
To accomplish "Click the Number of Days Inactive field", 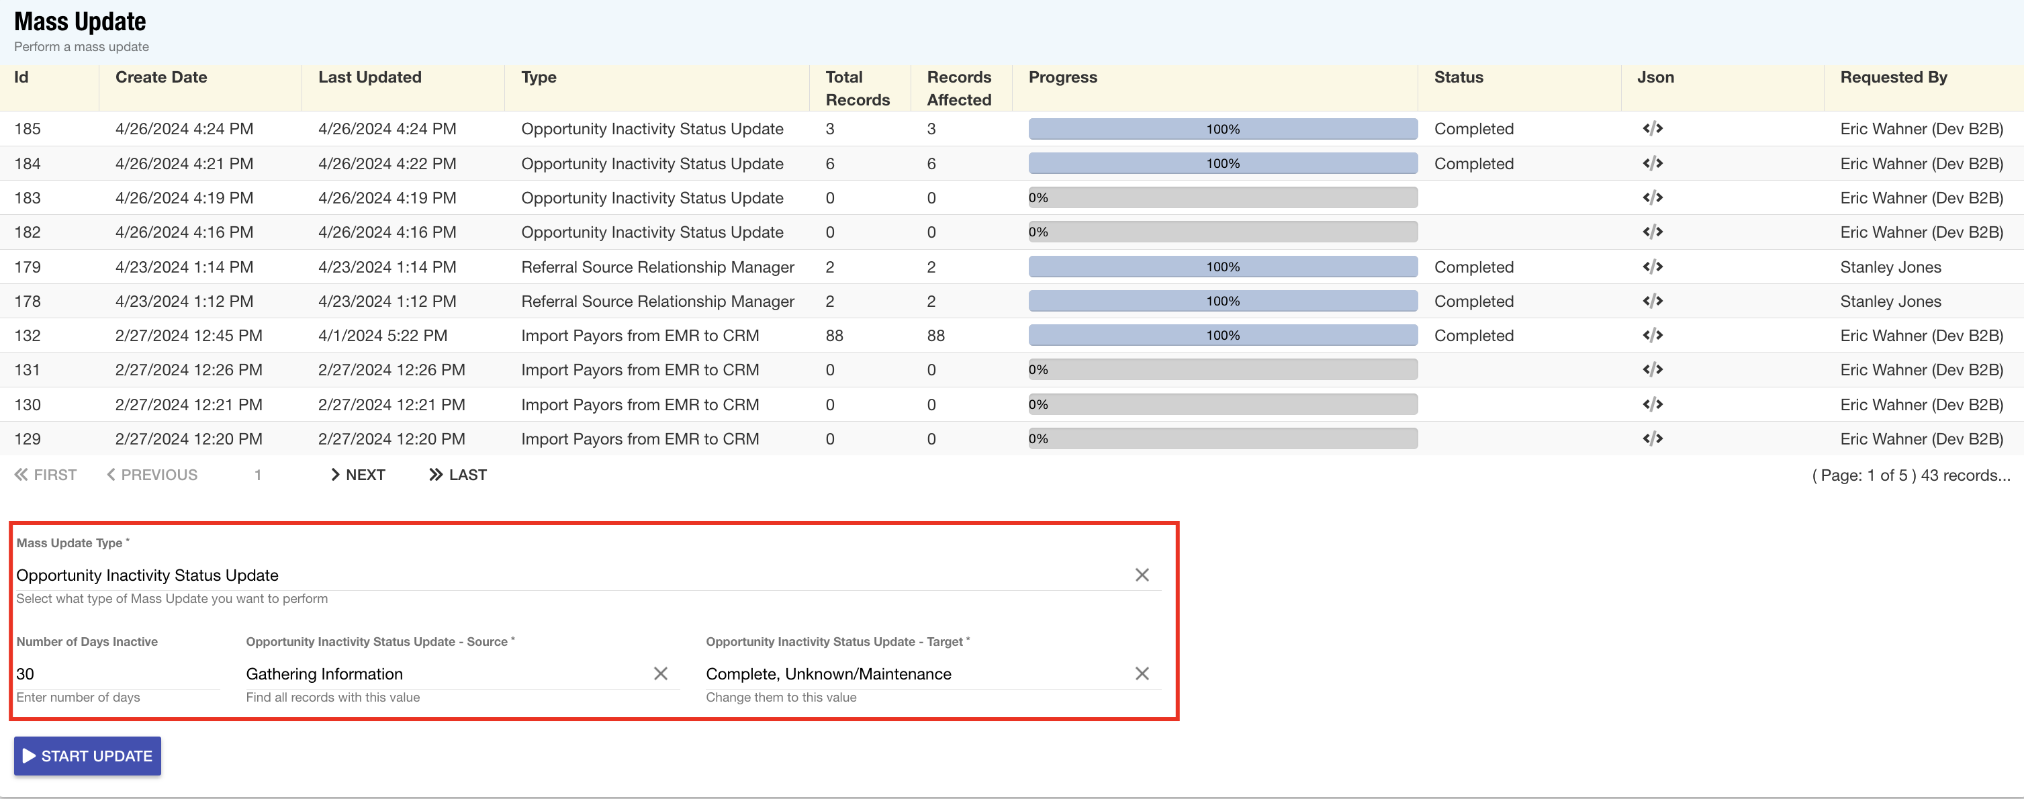I will tap(116, 674).
